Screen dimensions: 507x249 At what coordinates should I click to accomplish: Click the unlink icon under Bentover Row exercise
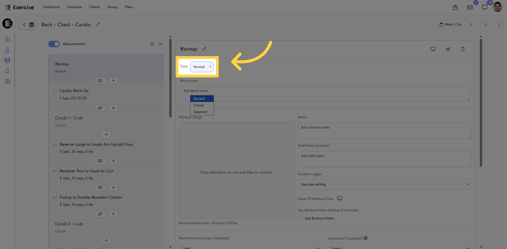coord(100,187)
